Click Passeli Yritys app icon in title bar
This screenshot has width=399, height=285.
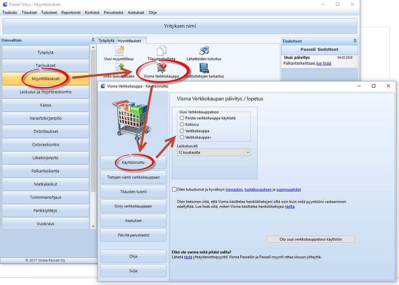click(x=5, y=4)
